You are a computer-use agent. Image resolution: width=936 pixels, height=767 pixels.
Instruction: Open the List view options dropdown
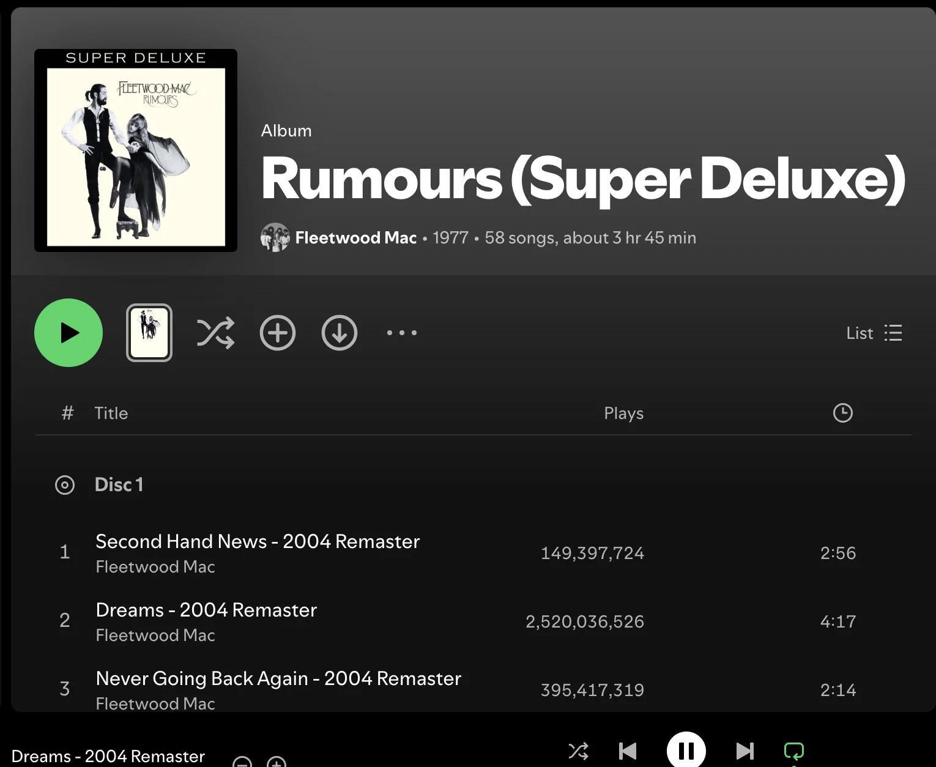[874, 333]
